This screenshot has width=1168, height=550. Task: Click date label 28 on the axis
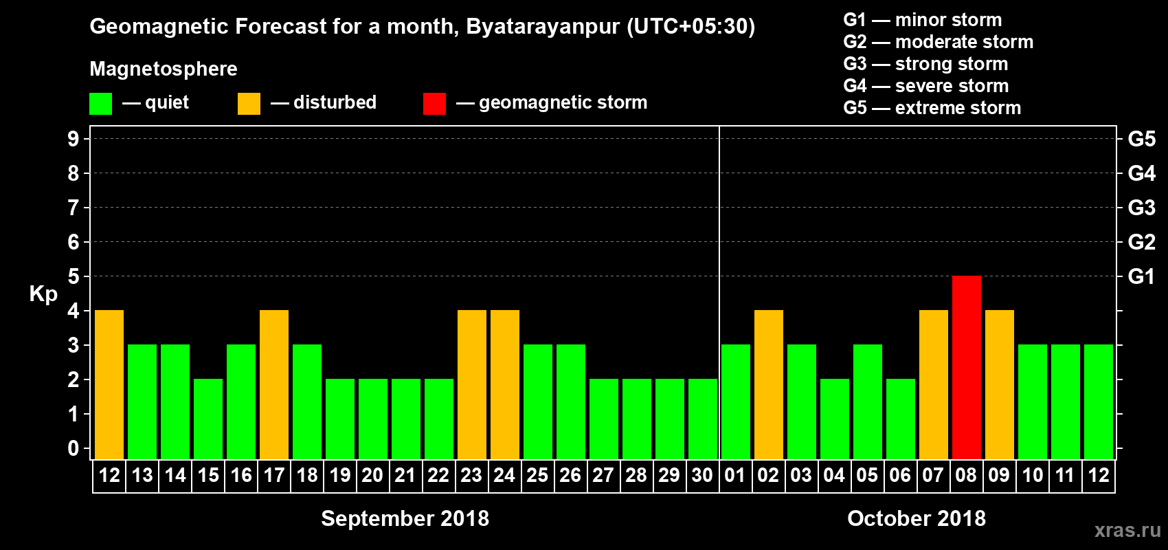[636, 476]
